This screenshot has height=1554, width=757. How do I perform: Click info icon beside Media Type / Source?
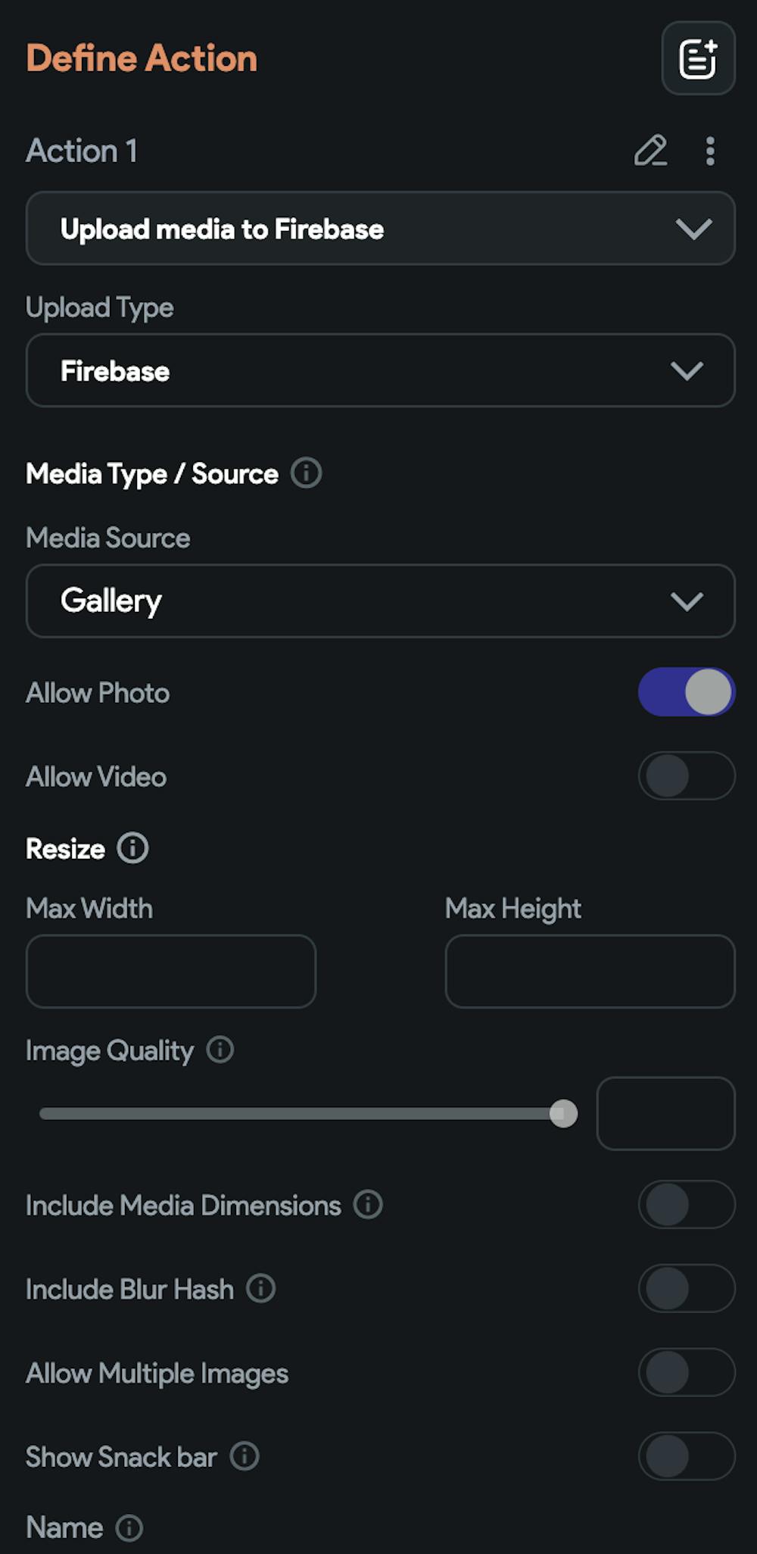(307, 473)
